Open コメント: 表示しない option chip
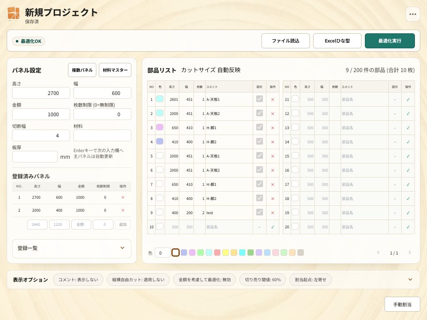427x320 pixels. click(x=78, y=280)
